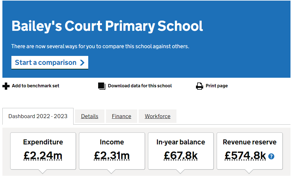Expand the Expenditure card
Screen dimensions: 292x177
(43, 151)
